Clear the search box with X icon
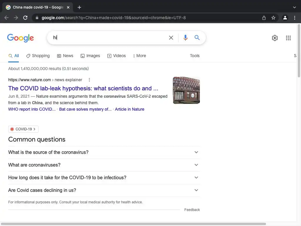Image resolution: width=301 pixels, height=226 pixels. point(171,38)
